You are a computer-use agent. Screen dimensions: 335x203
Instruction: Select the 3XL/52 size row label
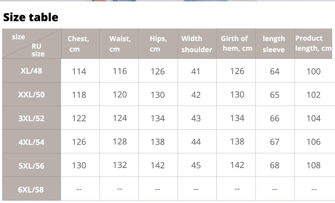pos(31,118)
